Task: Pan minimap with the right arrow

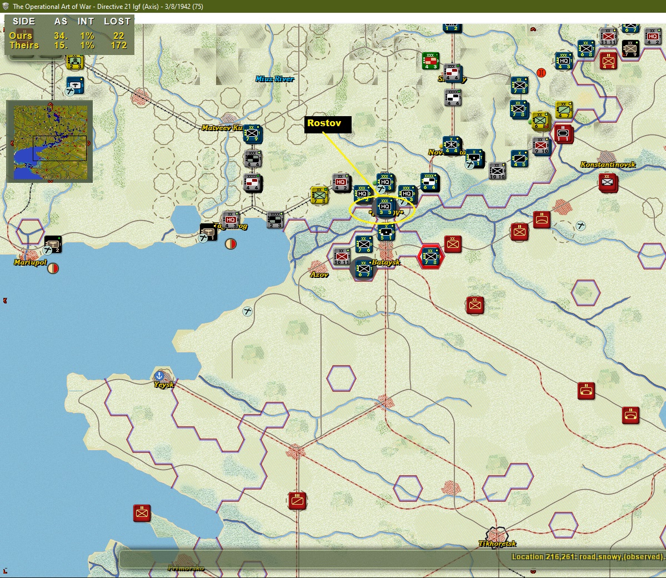Action: [89, 143]
